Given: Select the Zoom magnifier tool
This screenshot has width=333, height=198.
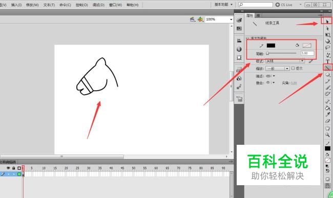Looking at the screenshot, I should (328, 135).
